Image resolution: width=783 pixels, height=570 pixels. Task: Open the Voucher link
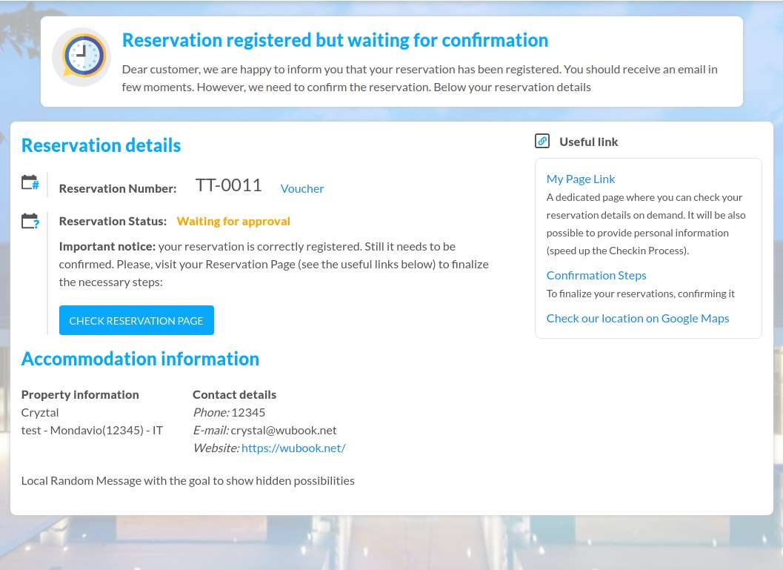pos(301,188)
